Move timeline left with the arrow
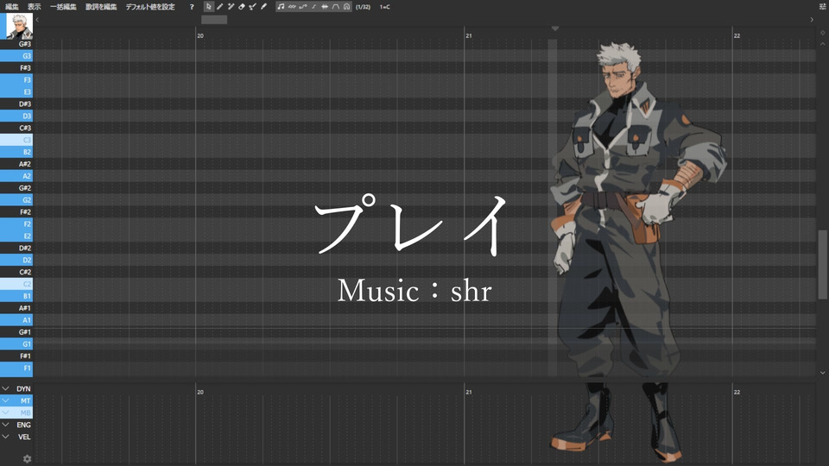 [x=37, y=20]
